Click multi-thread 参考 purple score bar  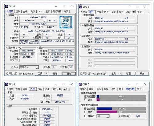point(121,112)
